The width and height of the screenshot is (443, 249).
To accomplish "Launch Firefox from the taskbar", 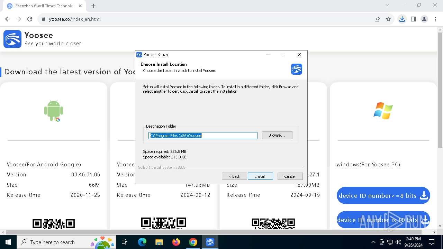I will point(176,242).
